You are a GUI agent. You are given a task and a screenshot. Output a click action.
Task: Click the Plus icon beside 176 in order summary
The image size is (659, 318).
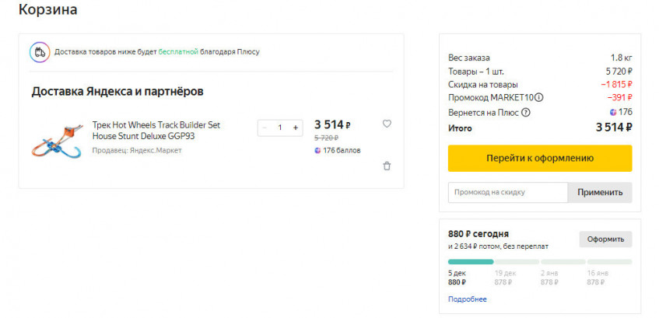(613, 112)
